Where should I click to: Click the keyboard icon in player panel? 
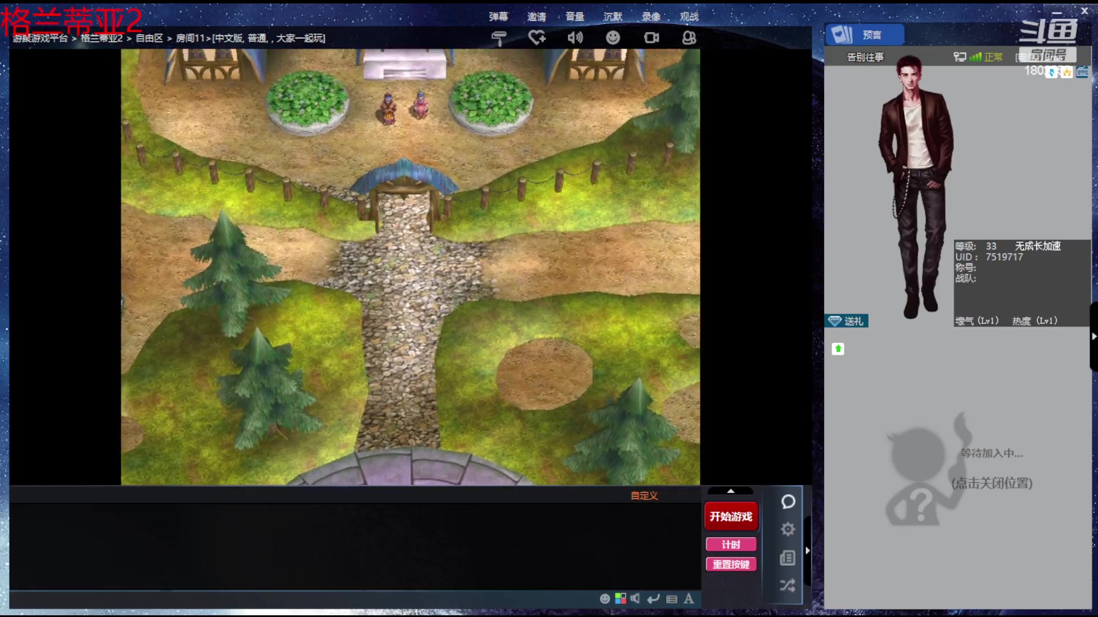coord(1082,72)
